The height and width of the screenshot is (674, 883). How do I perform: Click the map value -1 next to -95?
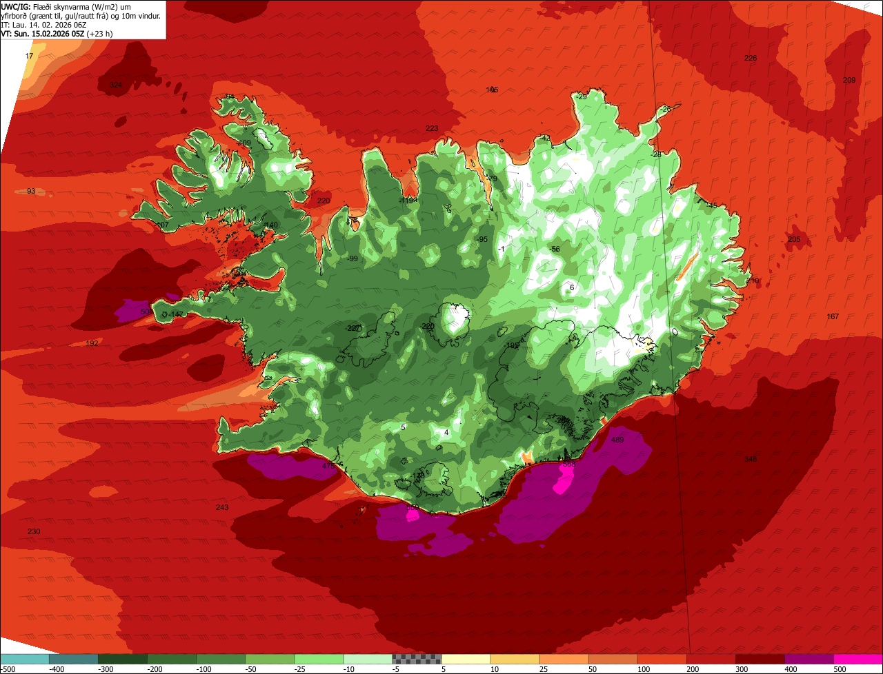(x=502, y=249)
